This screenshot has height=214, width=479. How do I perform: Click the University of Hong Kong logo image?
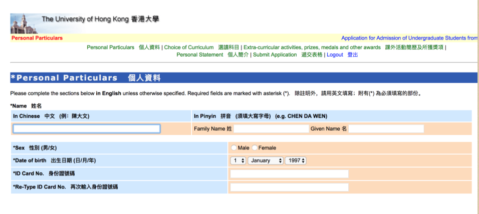24,23
